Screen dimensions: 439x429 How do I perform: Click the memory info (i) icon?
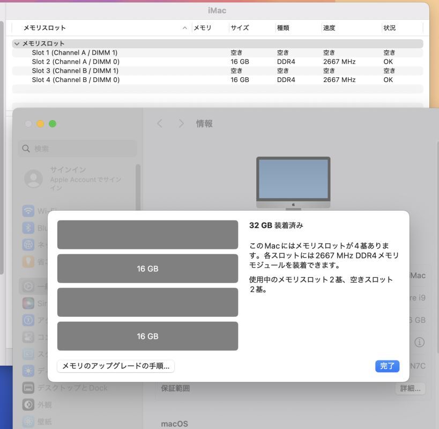click(419, 342)
